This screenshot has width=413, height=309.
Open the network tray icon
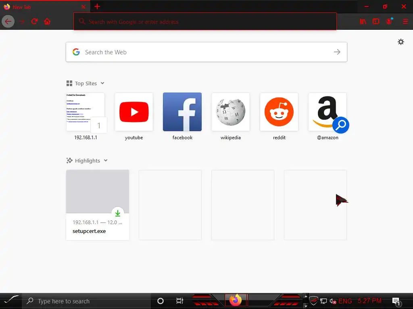pos(323,301)
